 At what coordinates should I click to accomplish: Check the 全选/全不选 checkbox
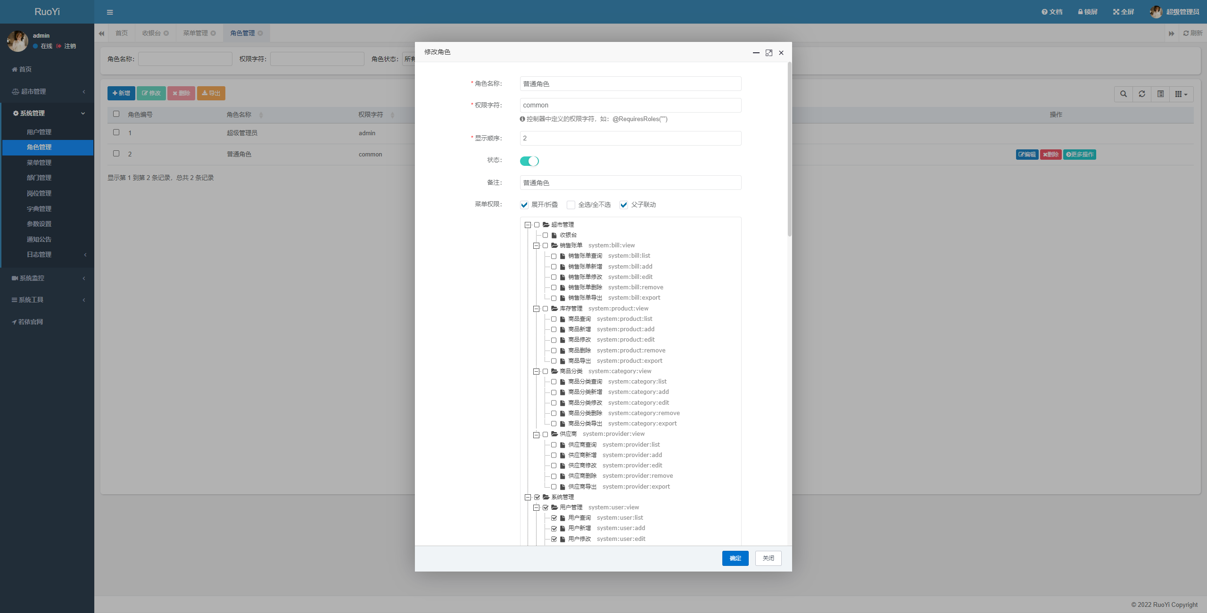[x=571, y=204]
